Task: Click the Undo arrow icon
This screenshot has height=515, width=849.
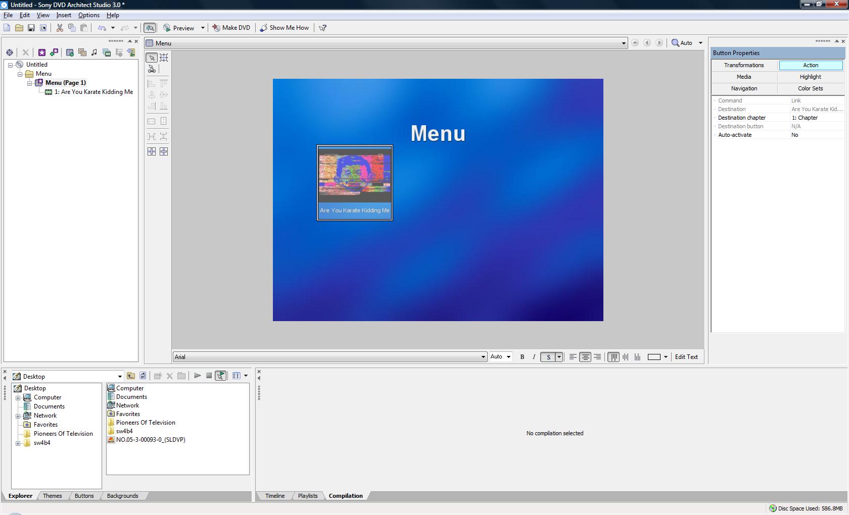Action: tap(102, 28)
